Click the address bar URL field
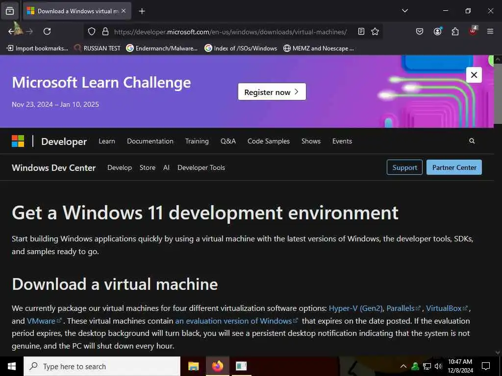 pyautogui.click(x=230, y=32)
